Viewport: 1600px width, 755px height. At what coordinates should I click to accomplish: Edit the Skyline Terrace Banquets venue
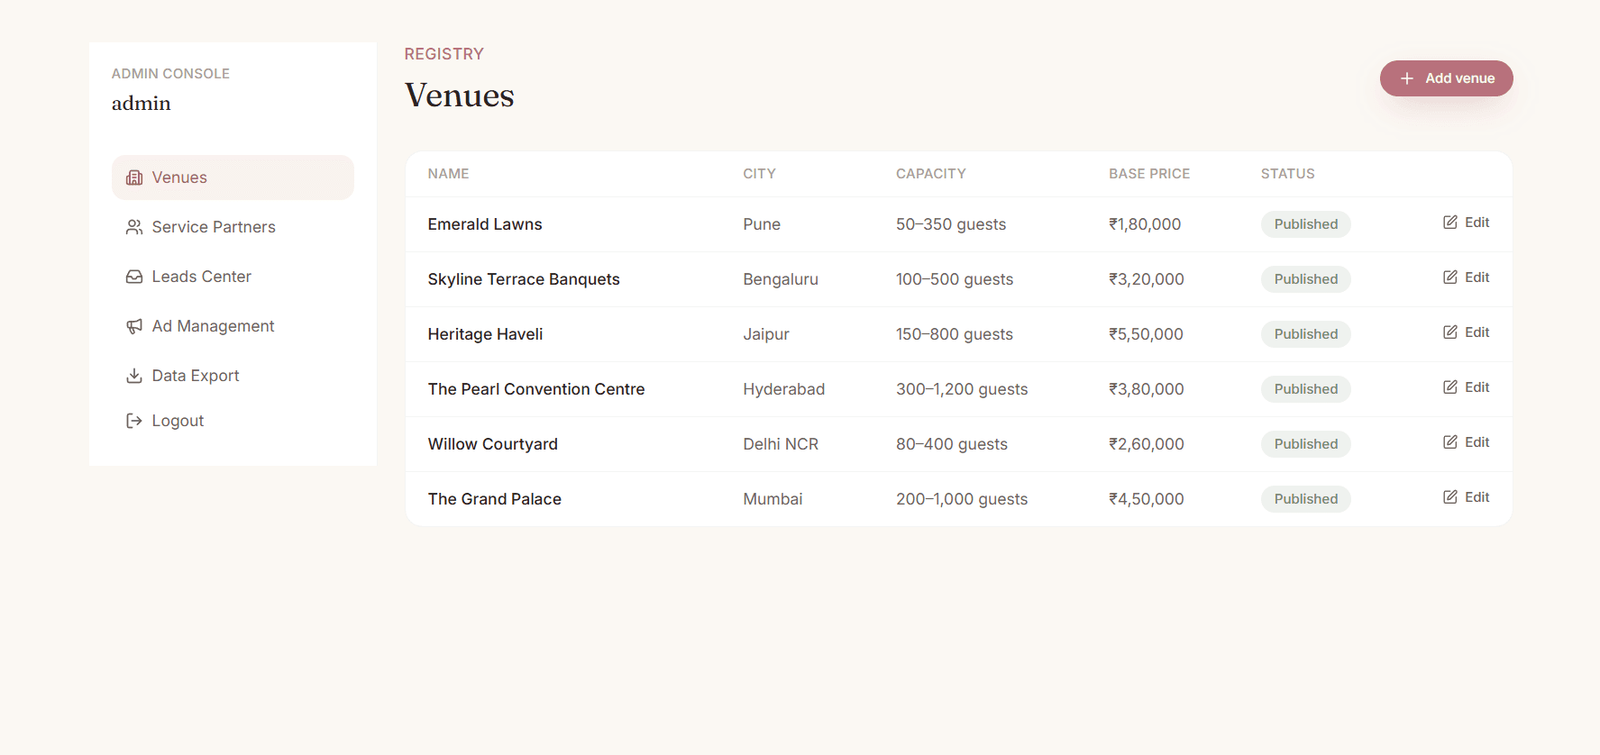click(x=1466, y=277)
